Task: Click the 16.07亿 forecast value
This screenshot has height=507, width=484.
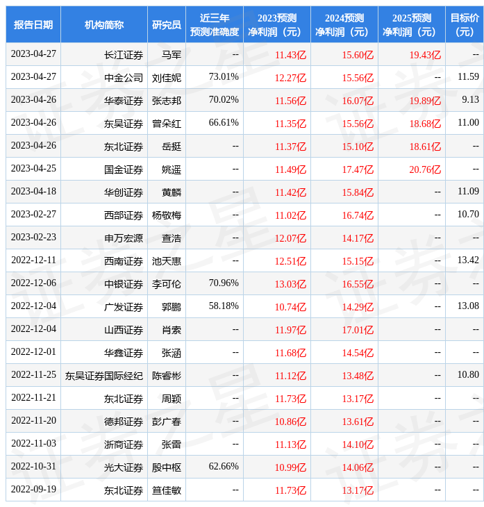Action: click(x=358, y=101)
